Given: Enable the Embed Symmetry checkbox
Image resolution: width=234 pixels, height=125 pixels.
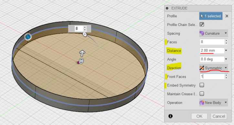Looking at the screenshot, I should pyautogui.click(x=202, y=85).
